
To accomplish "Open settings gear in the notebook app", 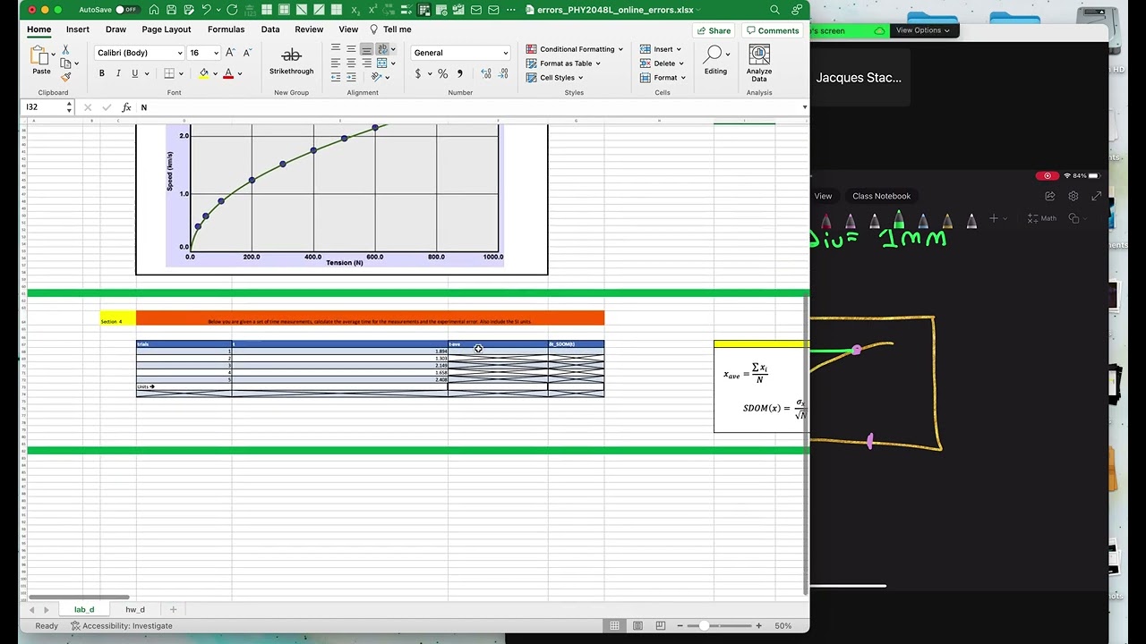I will tap(1073, 196).
